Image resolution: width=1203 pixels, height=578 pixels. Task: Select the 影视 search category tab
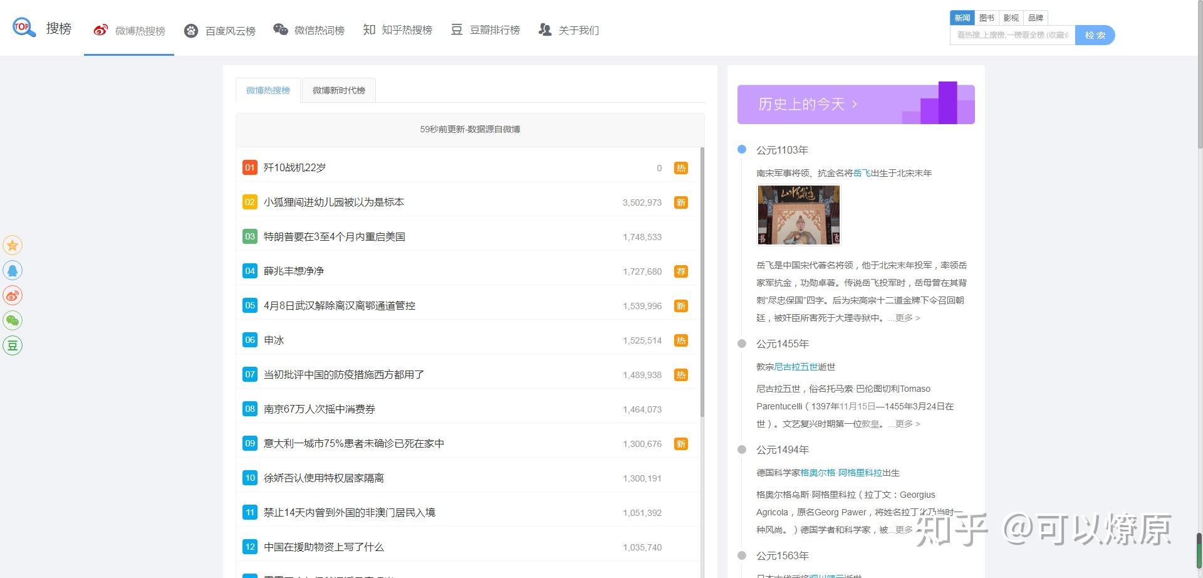pyautogui.click(x=1011, y=18)
